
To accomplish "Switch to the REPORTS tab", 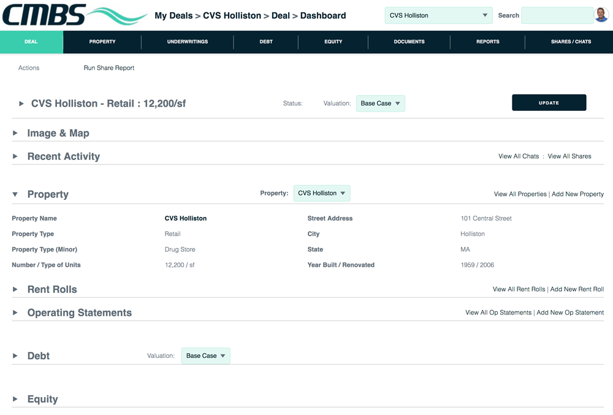I will point(487,42).
